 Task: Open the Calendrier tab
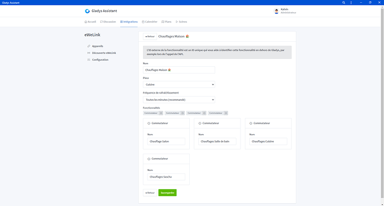click(x=150, y=22)
